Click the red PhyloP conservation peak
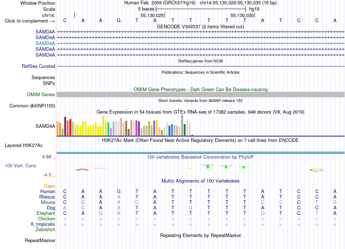This screenshot has width=345, height=249. pyautogui.click(x=82, y=170)
